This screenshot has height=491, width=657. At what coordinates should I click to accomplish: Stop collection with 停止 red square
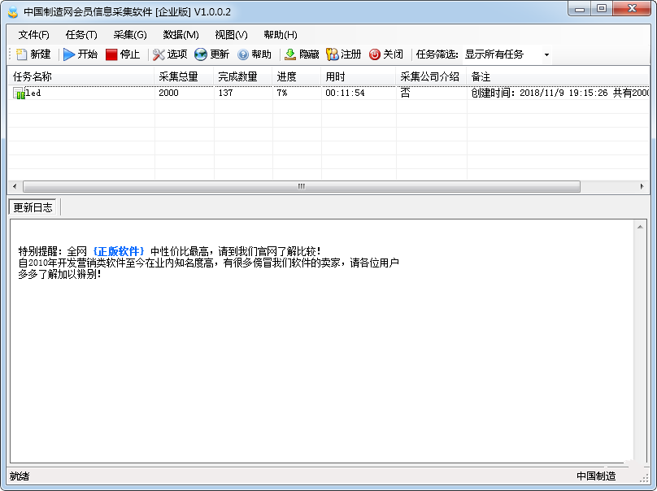[x=111, y=54]
